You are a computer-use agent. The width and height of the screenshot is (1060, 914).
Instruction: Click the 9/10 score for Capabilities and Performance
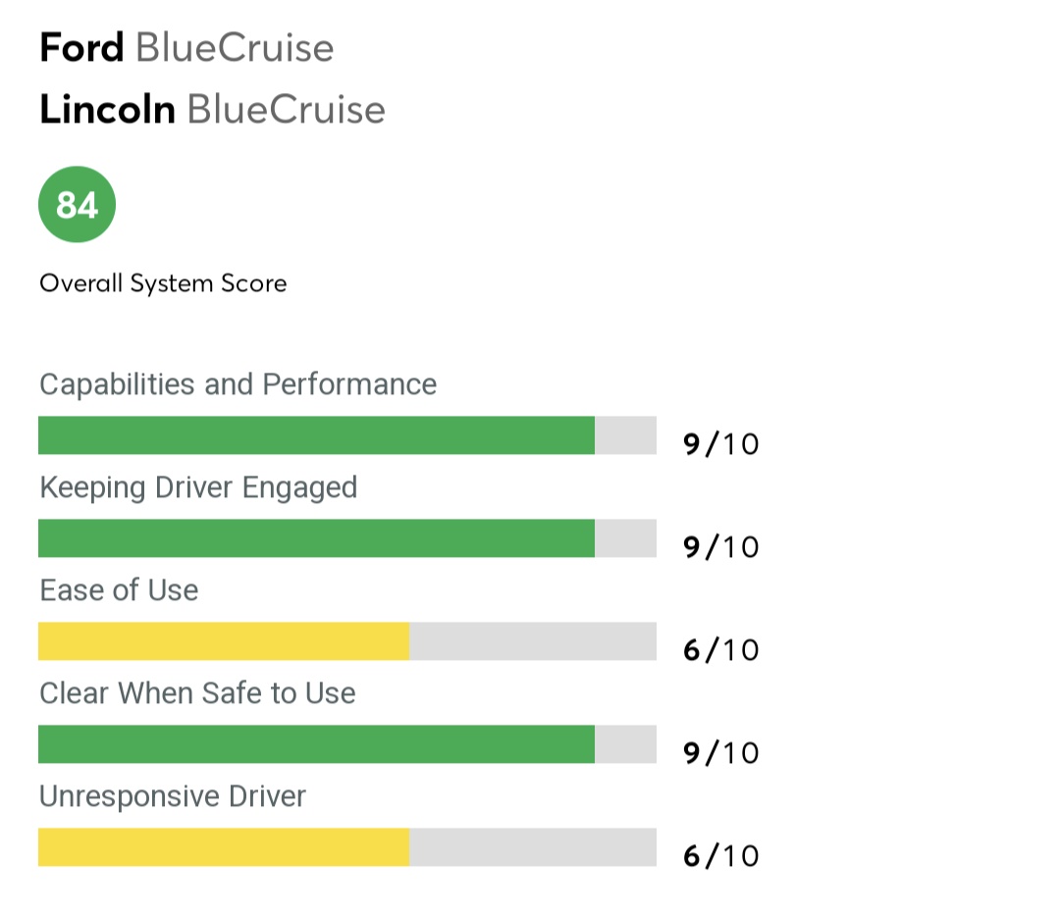pyautogui.click(x=720, y=444)
